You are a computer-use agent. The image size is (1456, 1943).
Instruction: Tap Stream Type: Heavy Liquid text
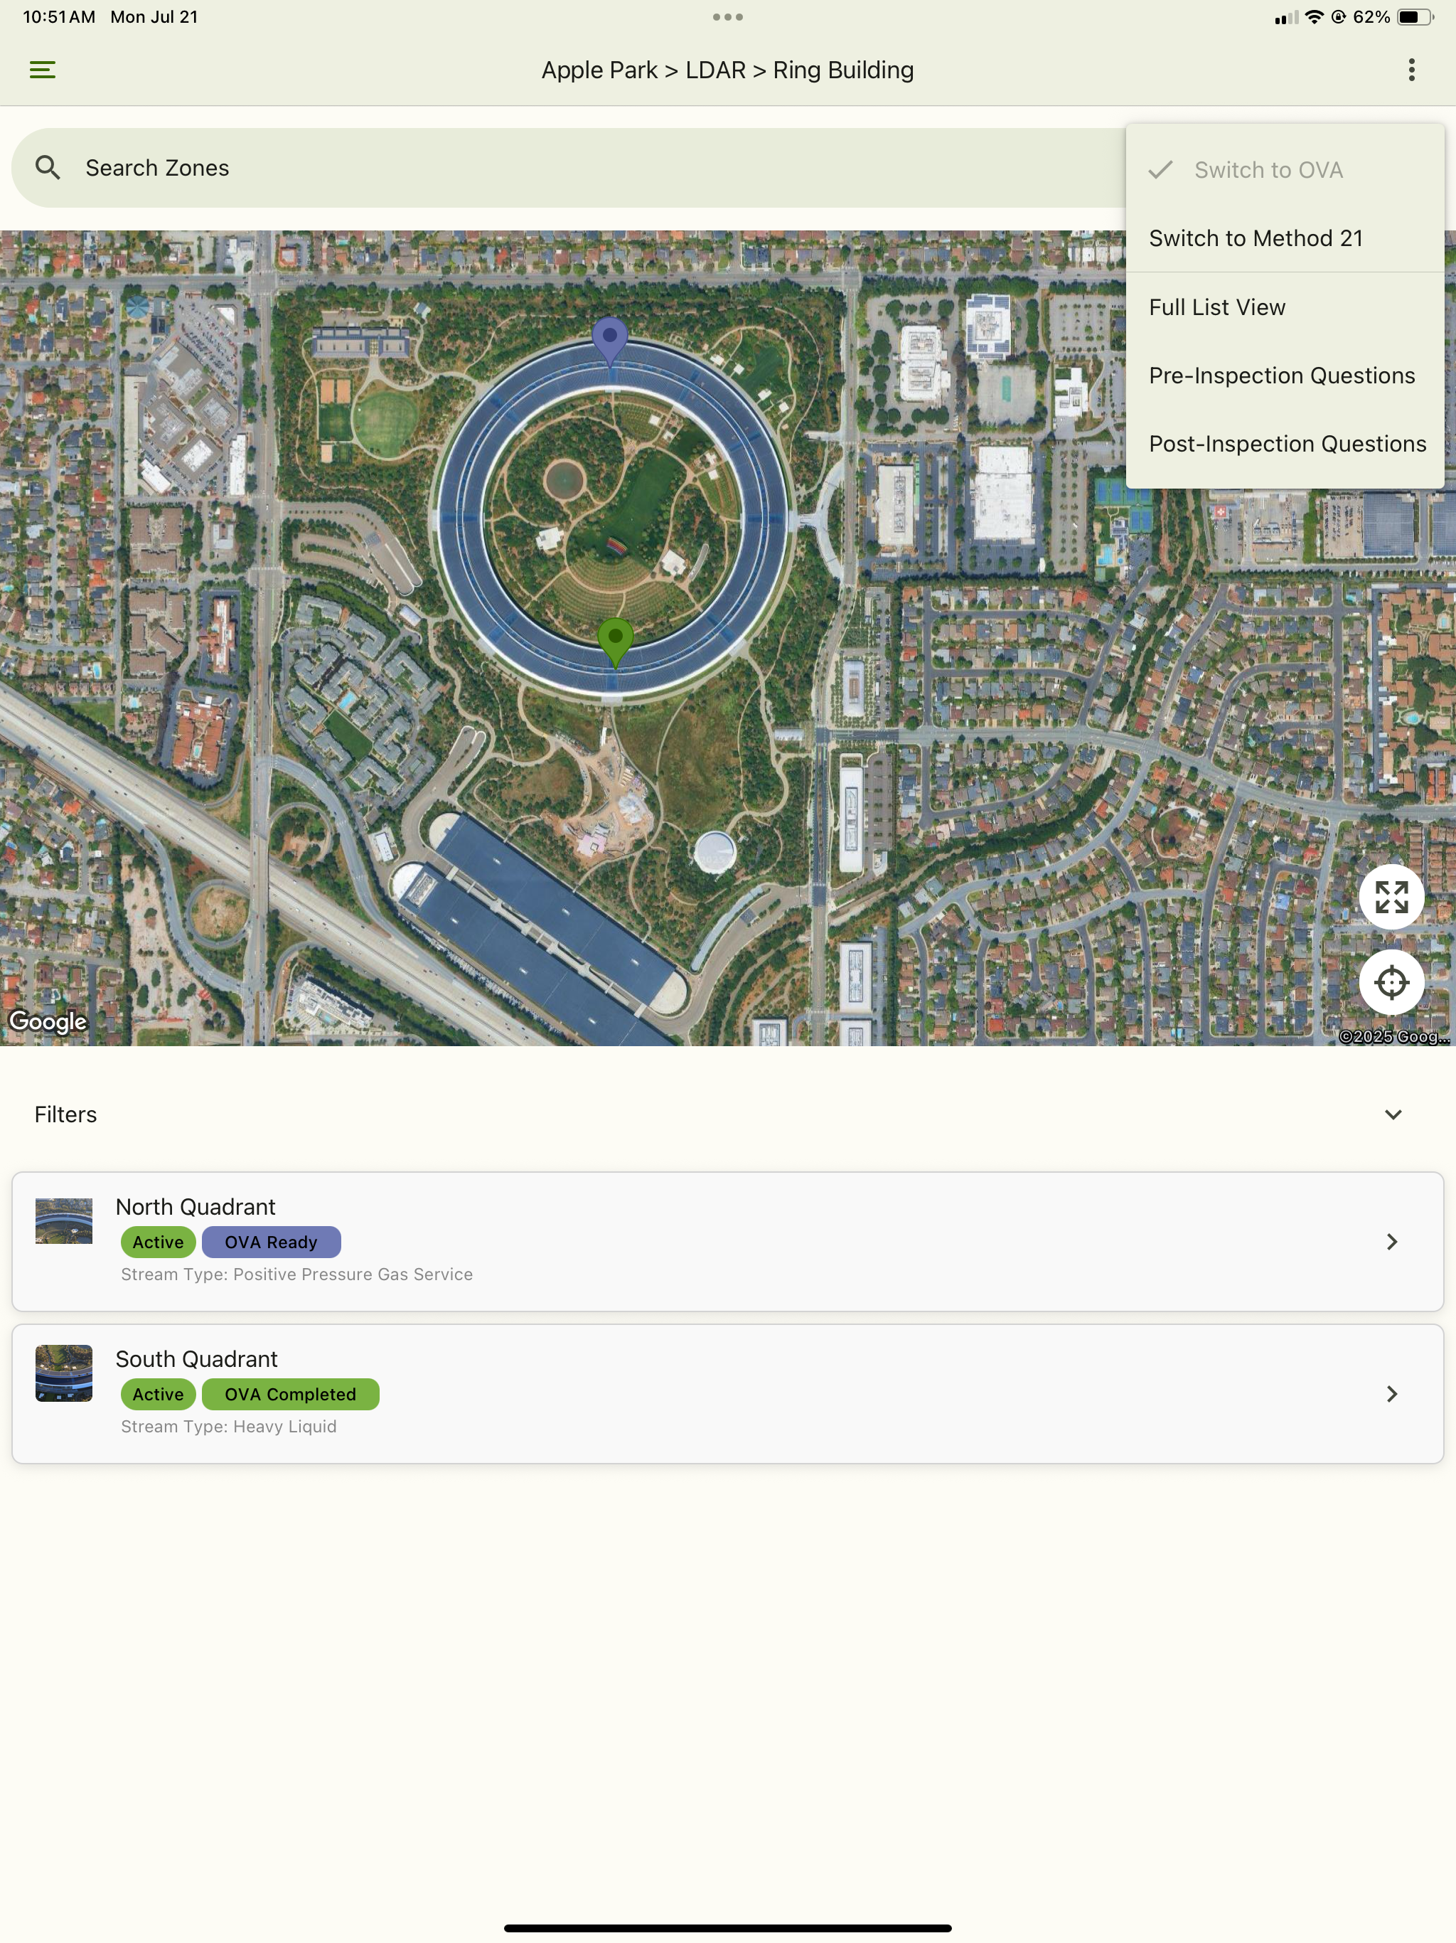tap(228, 1426)
